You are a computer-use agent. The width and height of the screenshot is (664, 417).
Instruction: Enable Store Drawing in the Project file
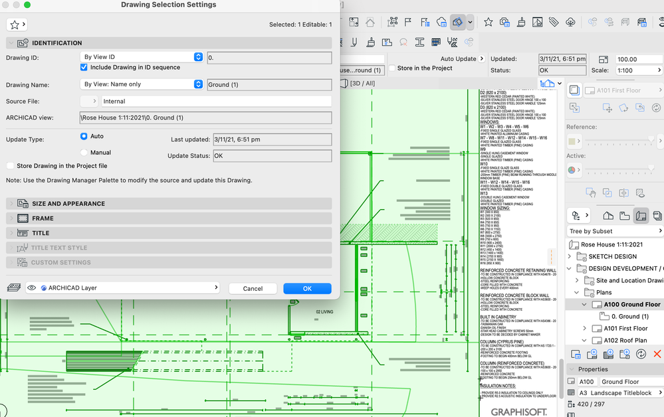point(10,166)
